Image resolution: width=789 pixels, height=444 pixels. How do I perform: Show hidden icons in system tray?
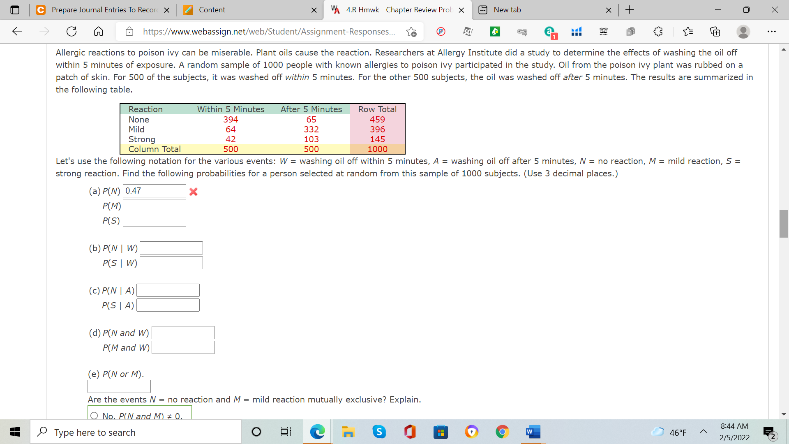pos(704,432)
